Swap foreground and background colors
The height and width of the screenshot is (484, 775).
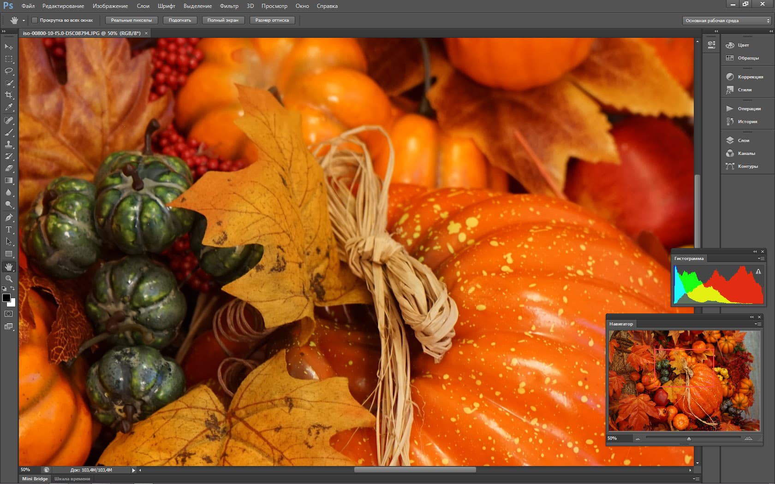pyautogui.click(x=12, y=288)
